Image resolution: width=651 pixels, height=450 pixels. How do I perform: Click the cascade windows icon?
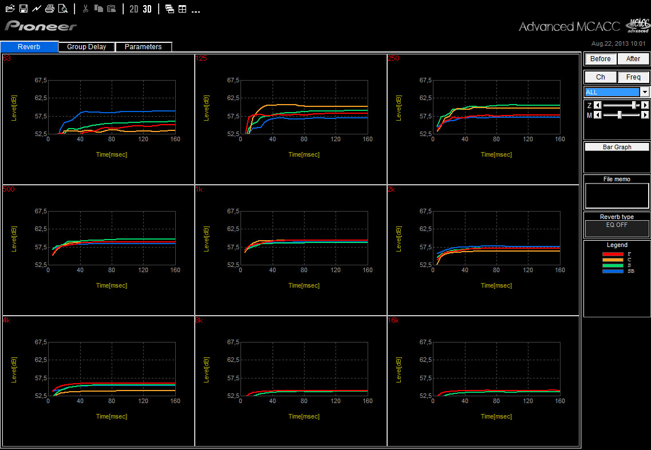click(169, 9)
